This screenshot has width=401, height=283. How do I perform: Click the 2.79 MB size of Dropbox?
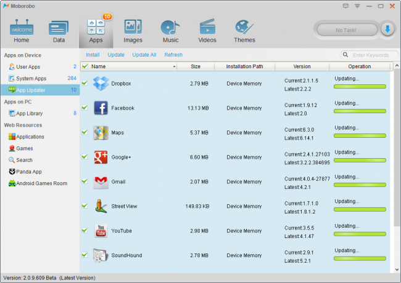click(x=199, y=84)
